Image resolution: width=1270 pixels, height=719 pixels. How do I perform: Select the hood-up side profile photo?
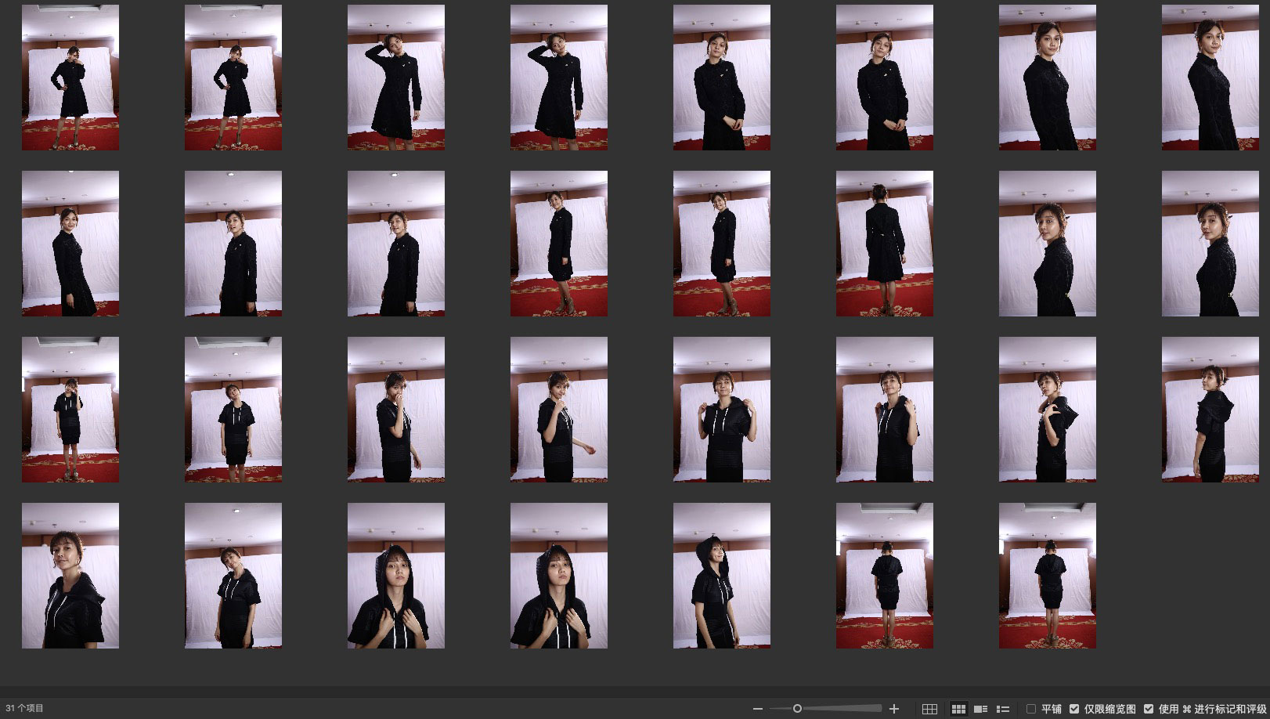[721, 576]
